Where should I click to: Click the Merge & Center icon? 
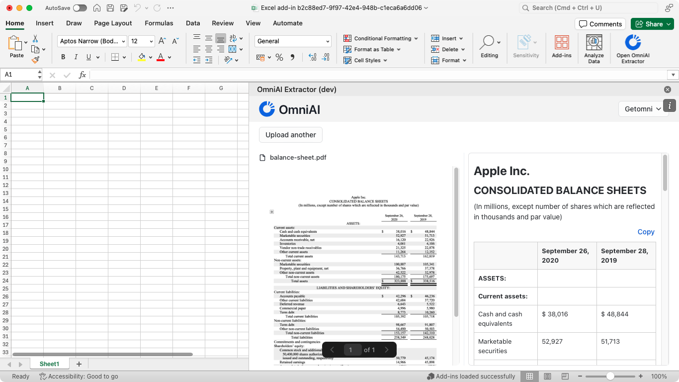[232, 49]
